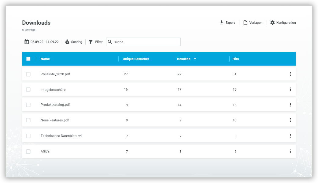Click the Scoring flame icon
The width and height of the screenshot is (318, 183).
(x=67, y=42)
